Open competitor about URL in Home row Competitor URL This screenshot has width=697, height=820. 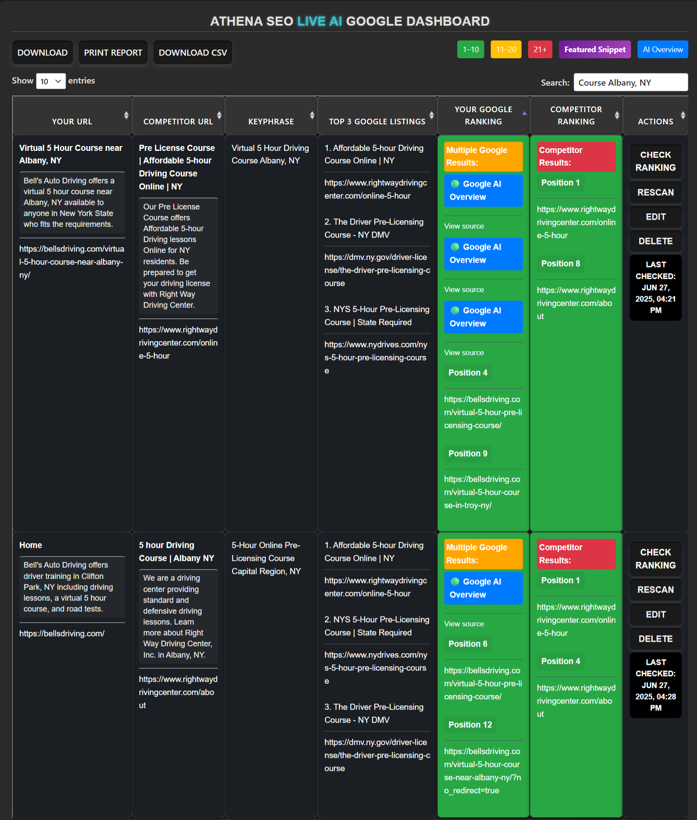click(x=178, y=692)
